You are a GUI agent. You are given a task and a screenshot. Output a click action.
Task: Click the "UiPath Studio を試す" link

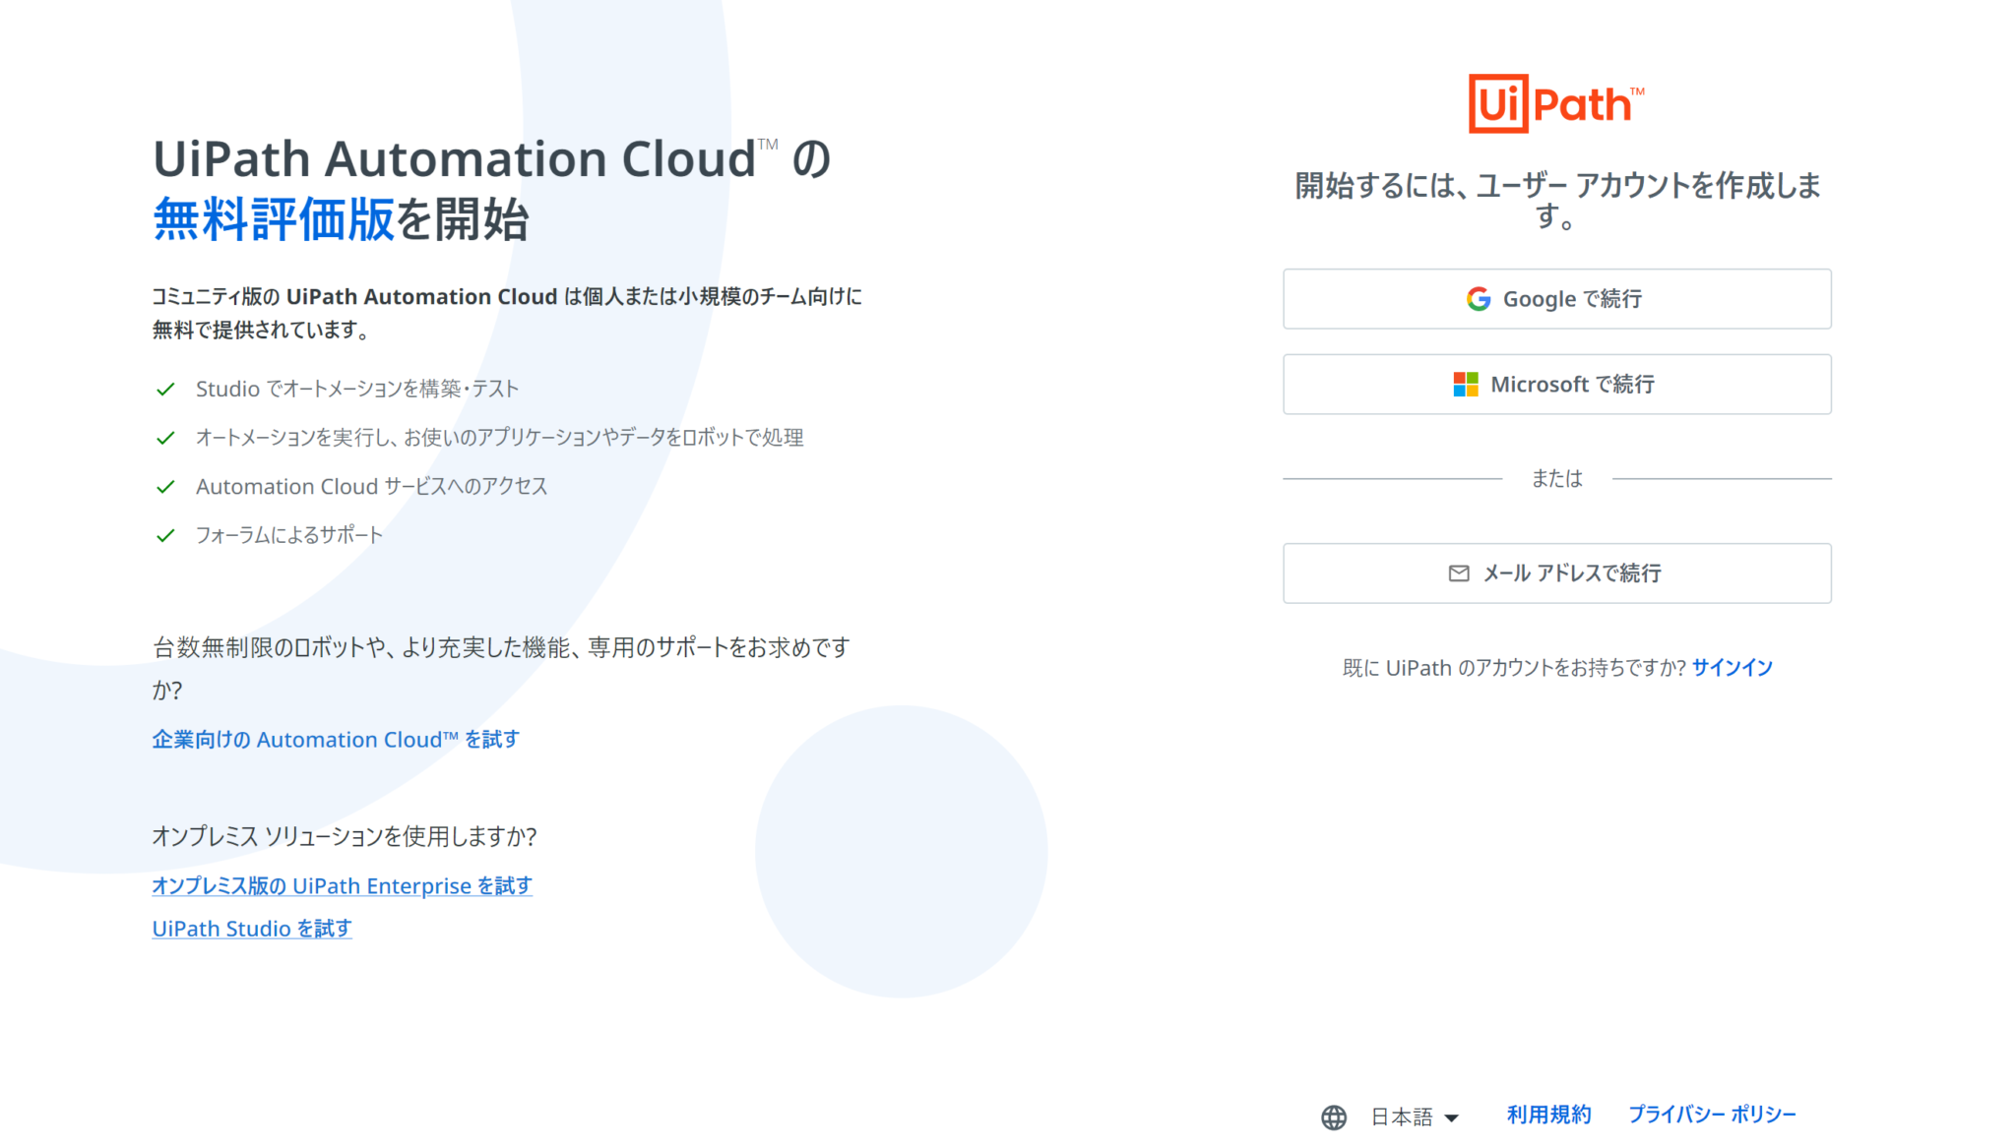(251, 929)
